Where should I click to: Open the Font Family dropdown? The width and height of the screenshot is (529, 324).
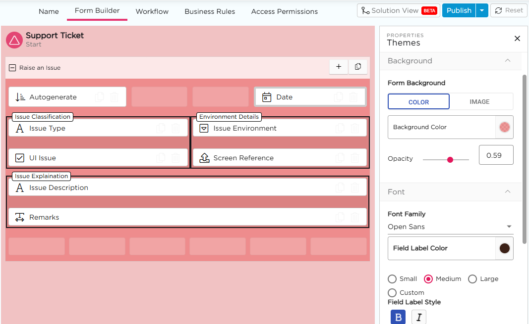point(450,227)
